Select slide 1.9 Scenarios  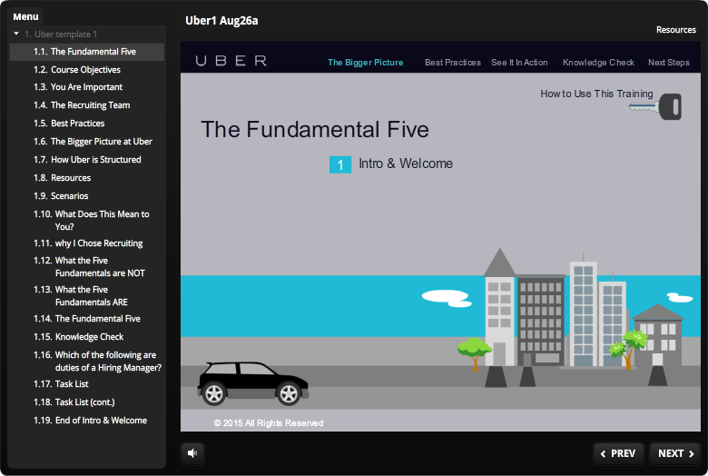(87, 195)
